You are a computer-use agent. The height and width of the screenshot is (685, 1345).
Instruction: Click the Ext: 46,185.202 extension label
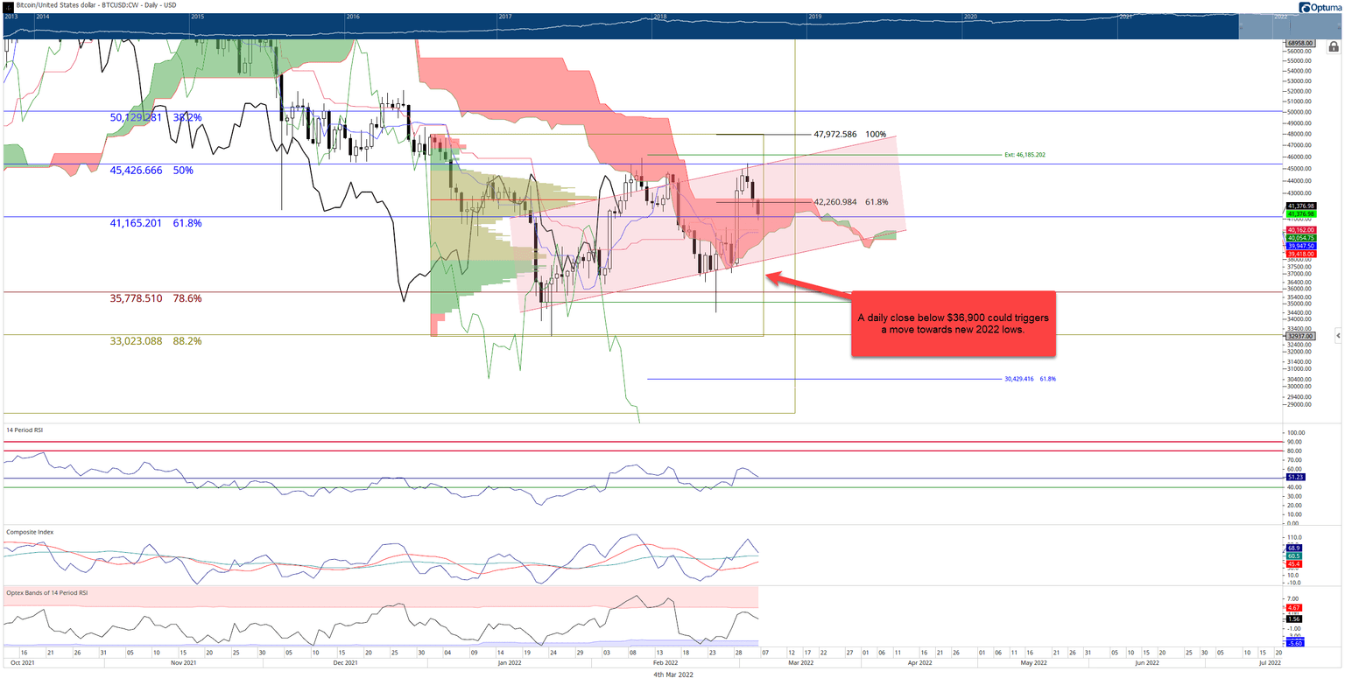coord(1025,155)
